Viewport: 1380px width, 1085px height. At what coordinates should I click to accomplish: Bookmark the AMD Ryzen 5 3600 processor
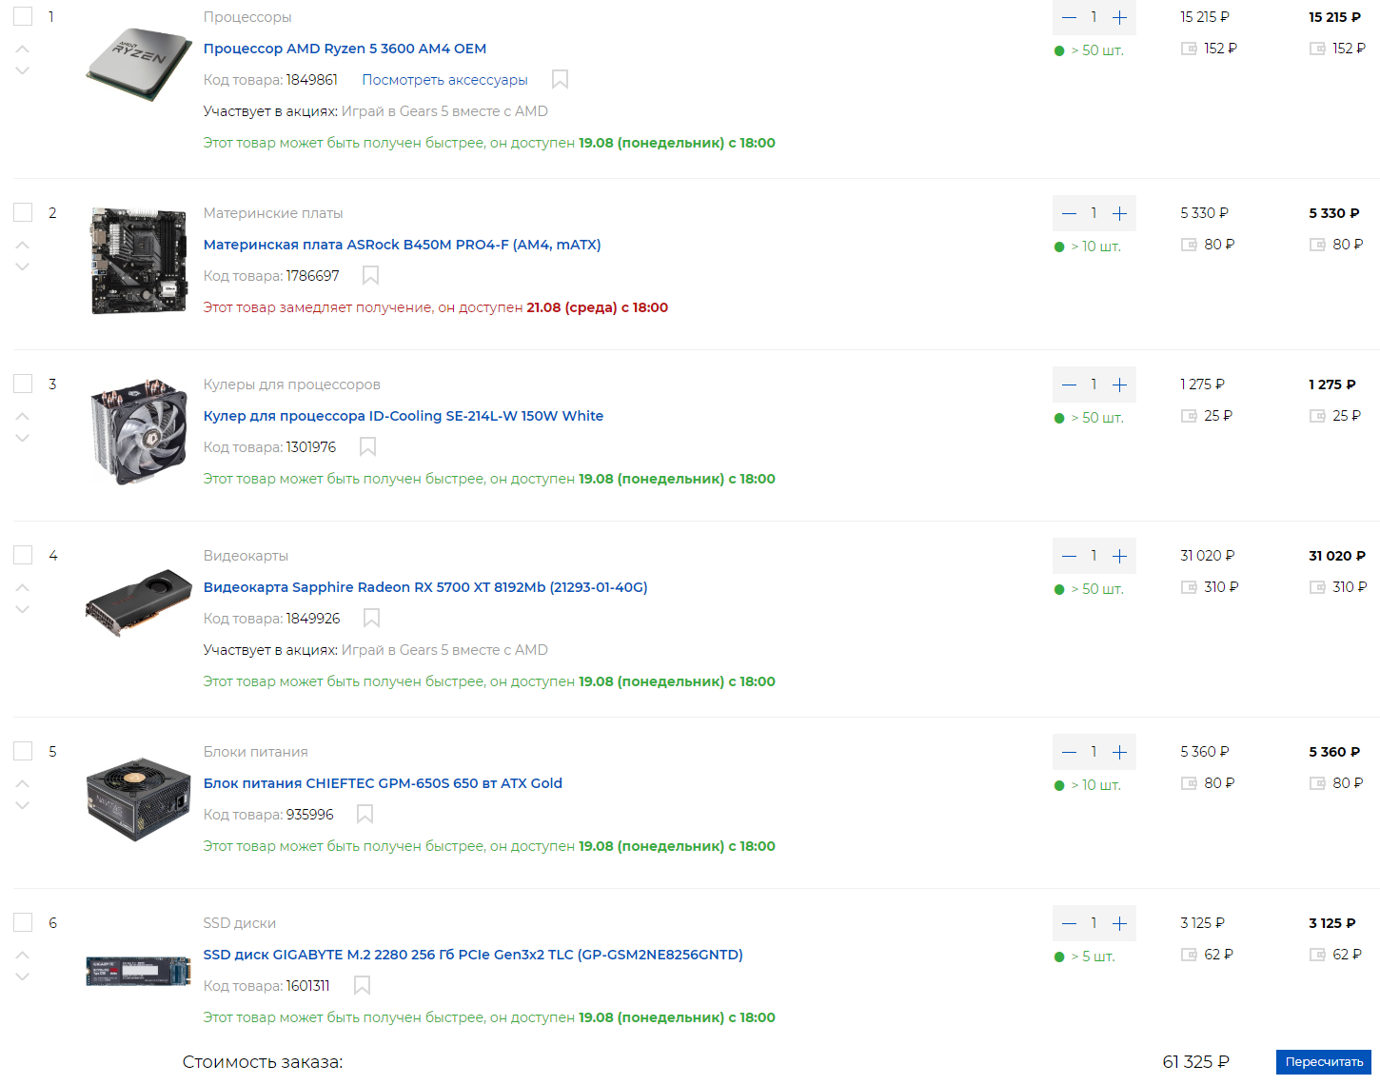coord(561,80)
